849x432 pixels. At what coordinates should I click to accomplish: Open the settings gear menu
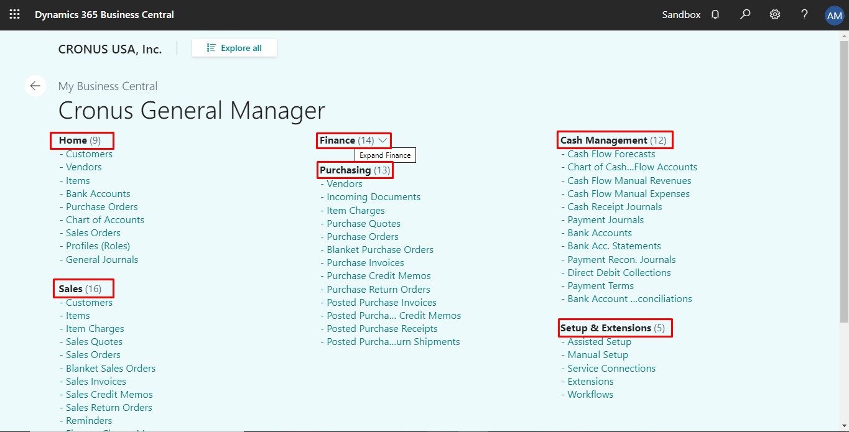(775, 14)
